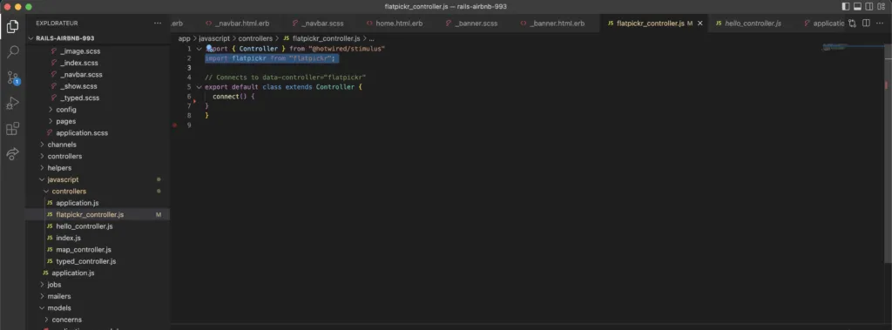Click the lightbulb code action icon
892x330 pixels.
209,49
